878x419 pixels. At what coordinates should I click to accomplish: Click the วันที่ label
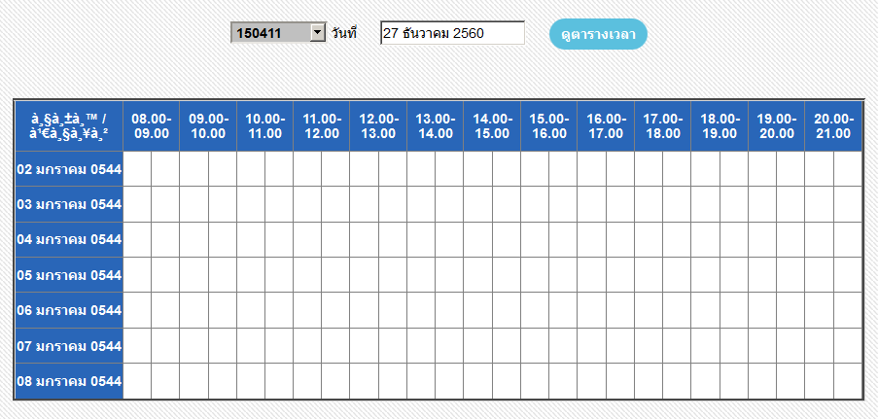[344, 33]
